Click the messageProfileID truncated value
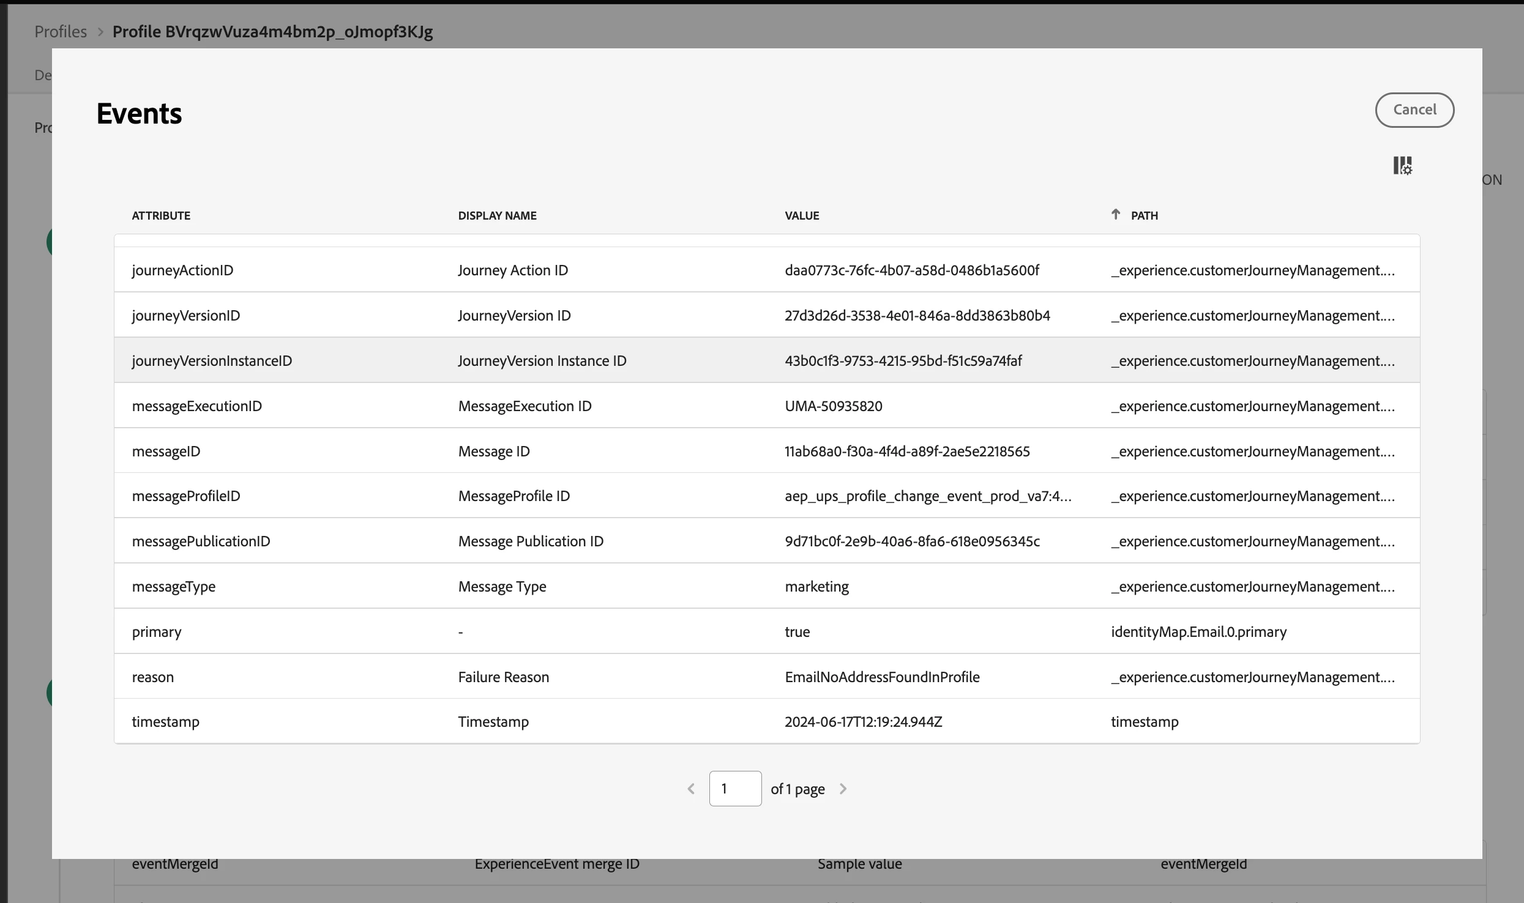Viewport: 1524px width, 903px height. [x=927, y=496]
